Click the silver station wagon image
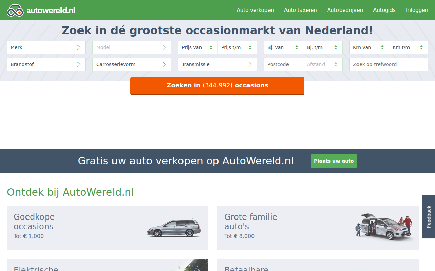The height and width of the screenshot is (271, 435). coord(174,228)
